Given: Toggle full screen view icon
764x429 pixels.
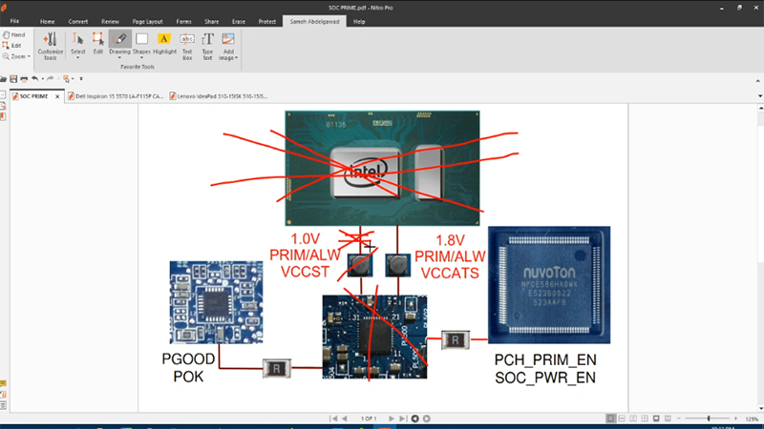Looking at the screenshot, I should tap(656, 419).
